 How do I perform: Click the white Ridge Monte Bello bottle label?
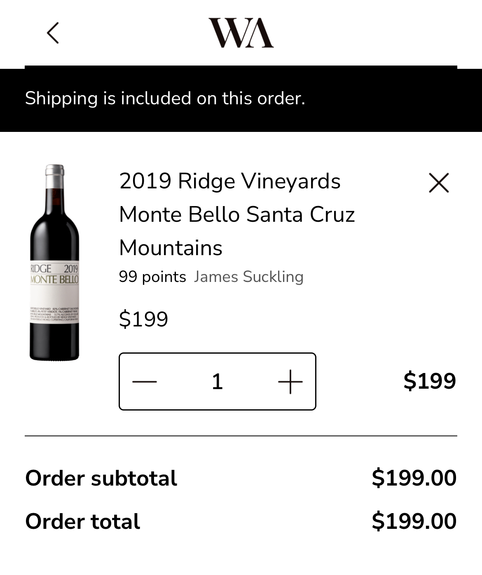54,293
